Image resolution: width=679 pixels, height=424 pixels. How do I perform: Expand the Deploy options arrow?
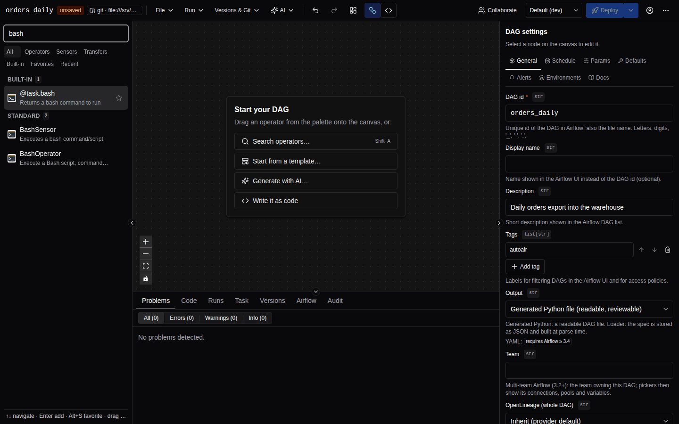[x=631, y=10]
